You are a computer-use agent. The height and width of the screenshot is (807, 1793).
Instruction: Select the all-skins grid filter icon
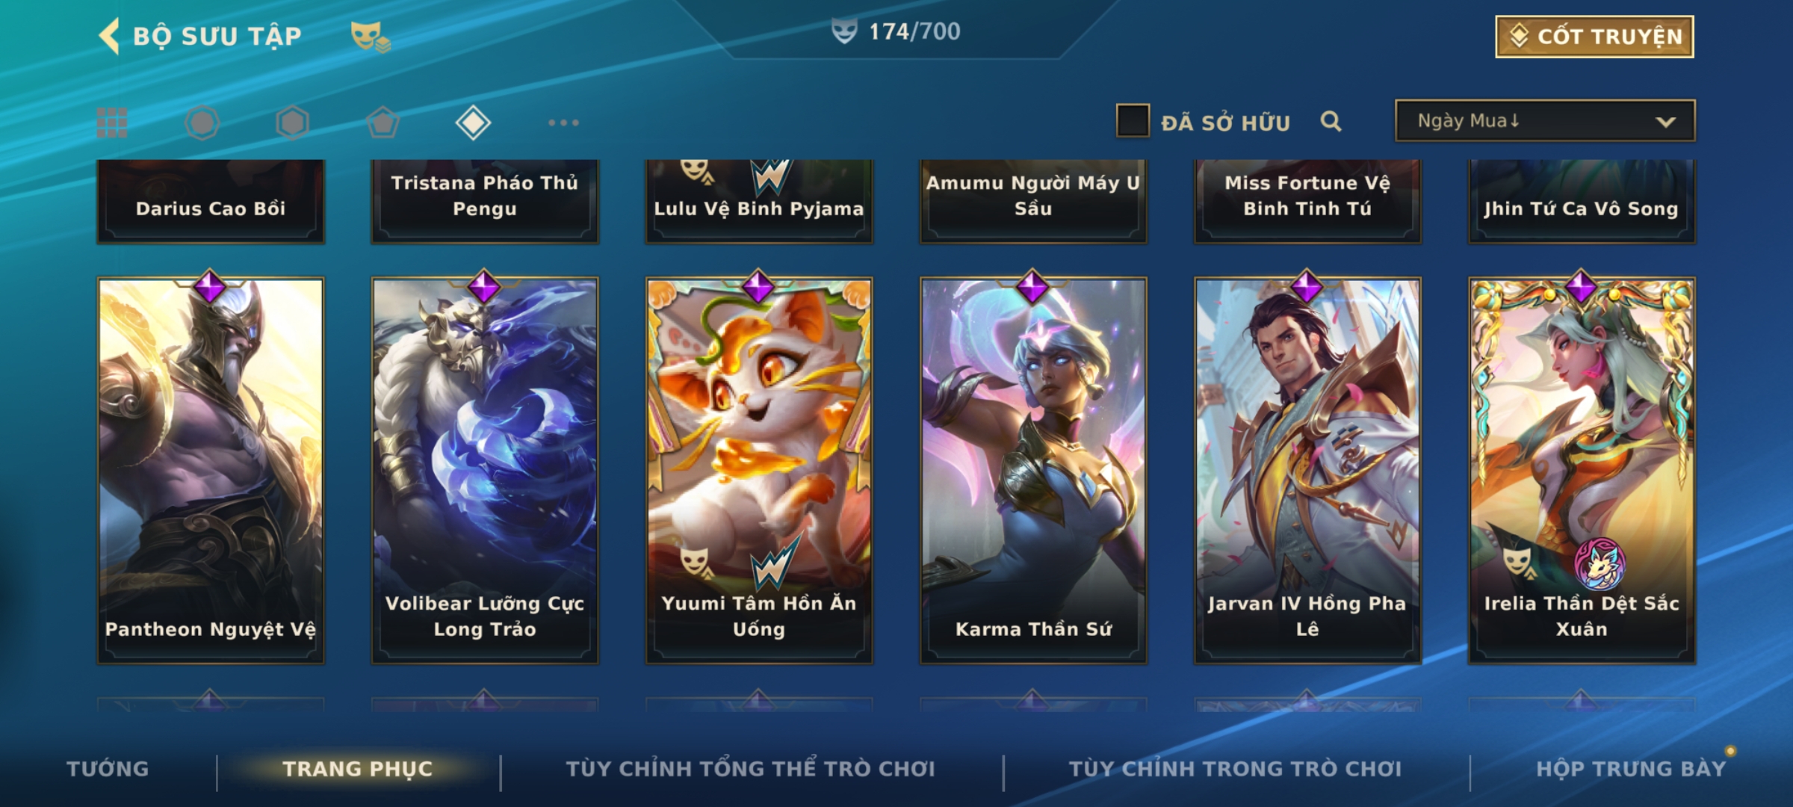point(112,123)
